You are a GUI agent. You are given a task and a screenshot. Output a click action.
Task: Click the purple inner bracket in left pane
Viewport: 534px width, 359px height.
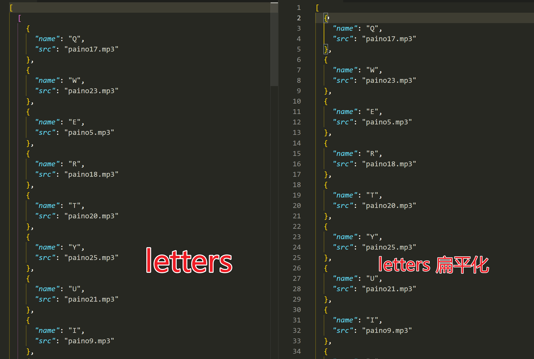(x=20, y=18)
